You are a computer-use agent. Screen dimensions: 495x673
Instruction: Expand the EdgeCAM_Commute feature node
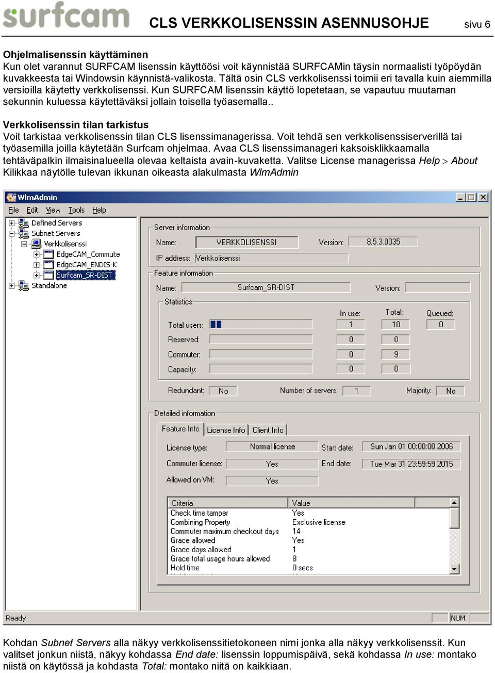click(37, 254)
